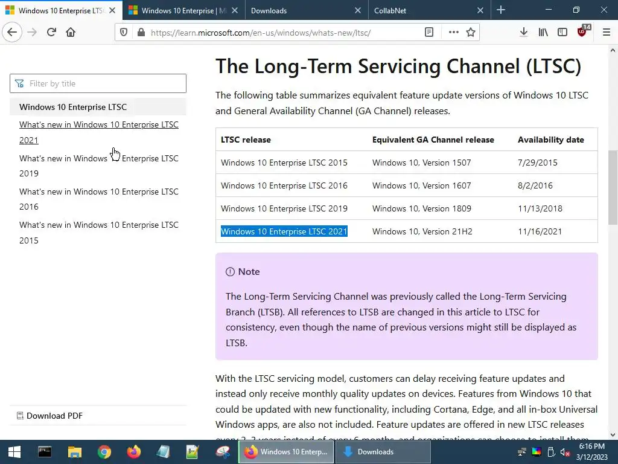Open What's new in LTSC 2021 link
This screenshot has height=464, width=618.
click(x=99, y=132)
